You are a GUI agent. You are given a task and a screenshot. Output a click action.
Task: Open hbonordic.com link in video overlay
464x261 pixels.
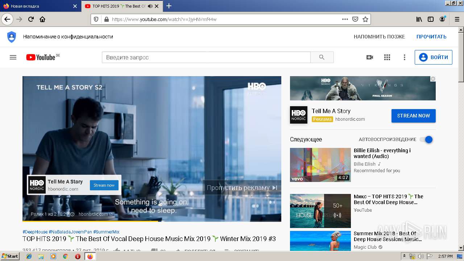pyautogui.click(x=95, y=214)
